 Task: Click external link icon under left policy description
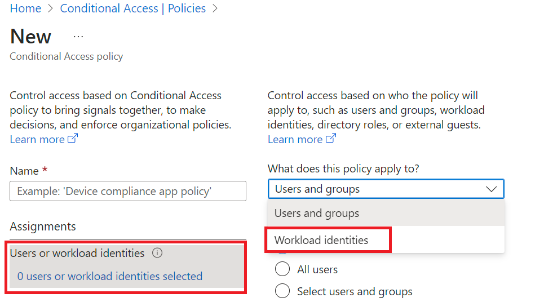pyautogui.click(x=72, y=139)
